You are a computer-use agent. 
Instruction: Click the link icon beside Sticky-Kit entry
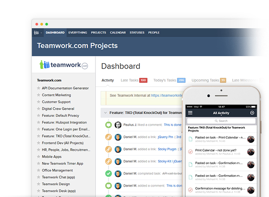coord(108,161)
